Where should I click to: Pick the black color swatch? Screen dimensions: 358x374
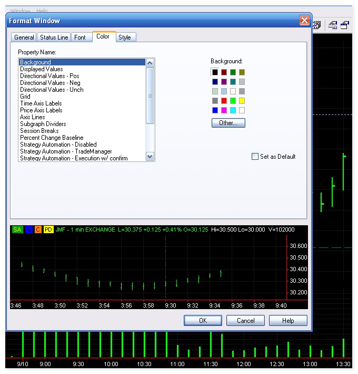tap(215, 72)
